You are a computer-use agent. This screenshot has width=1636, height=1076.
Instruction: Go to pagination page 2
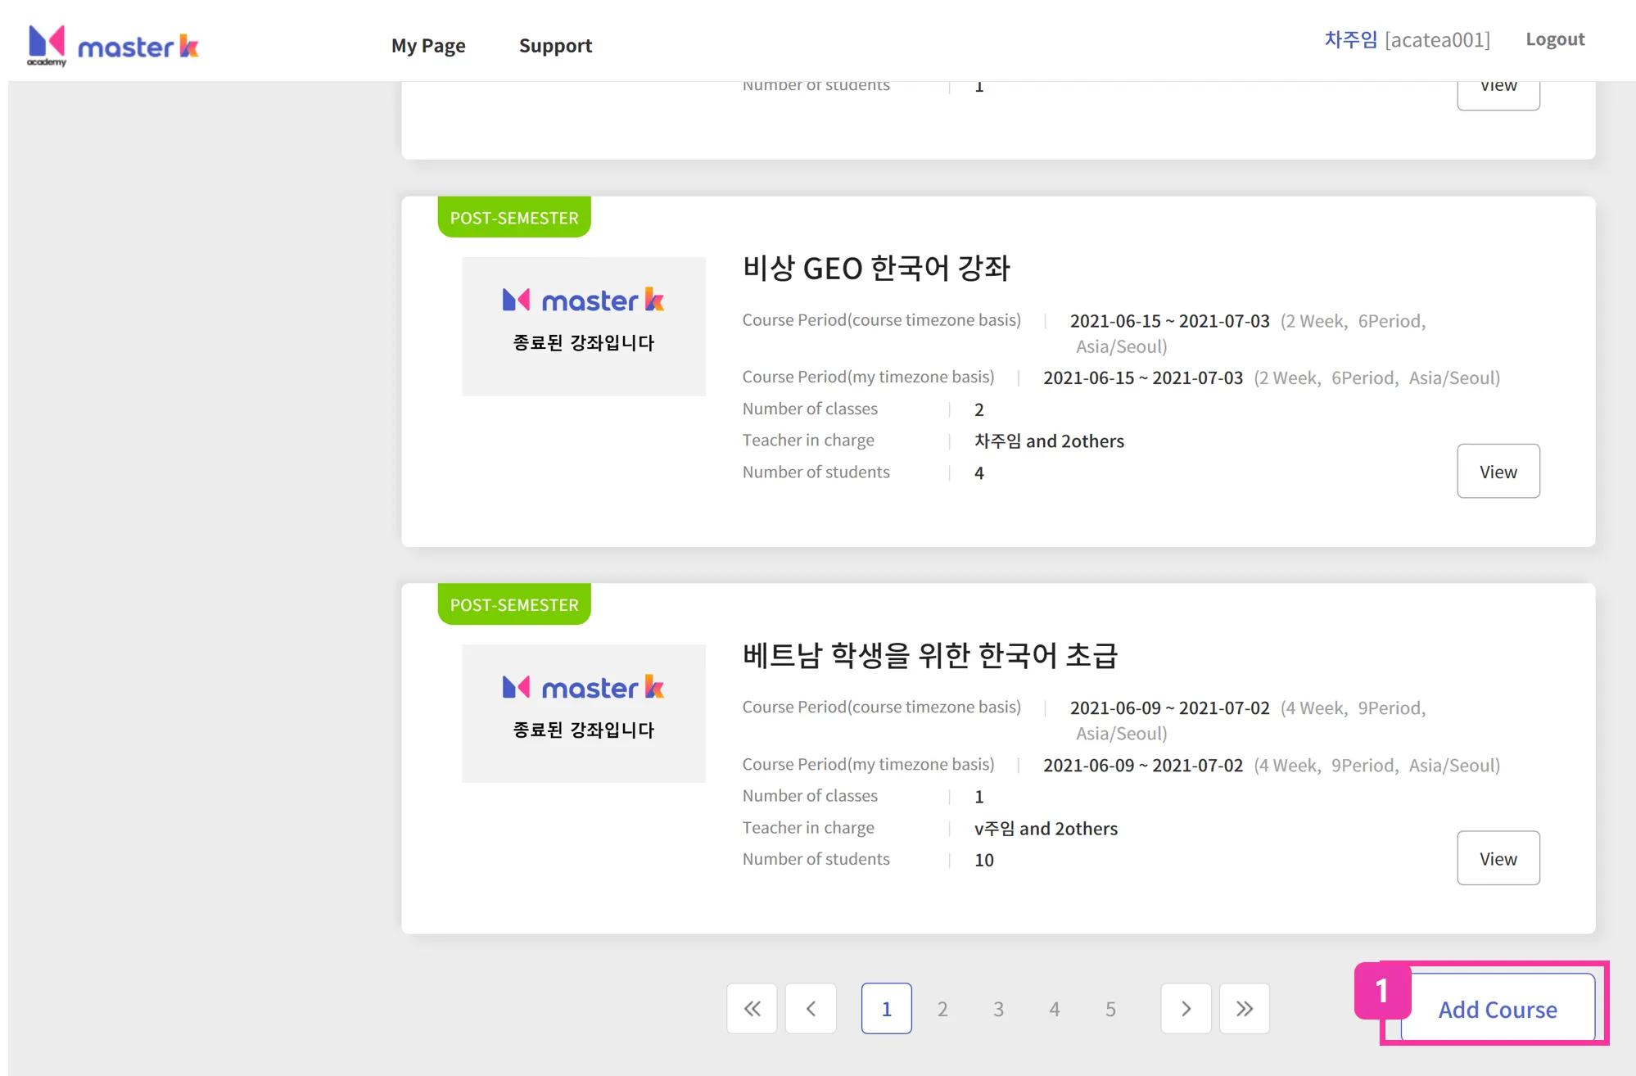[942, 1008]
